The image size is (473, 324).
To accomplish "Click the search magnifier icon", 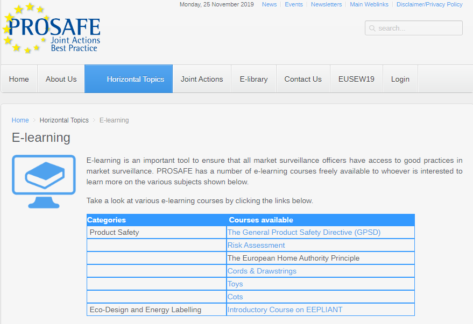I will (x=372, y=28).
